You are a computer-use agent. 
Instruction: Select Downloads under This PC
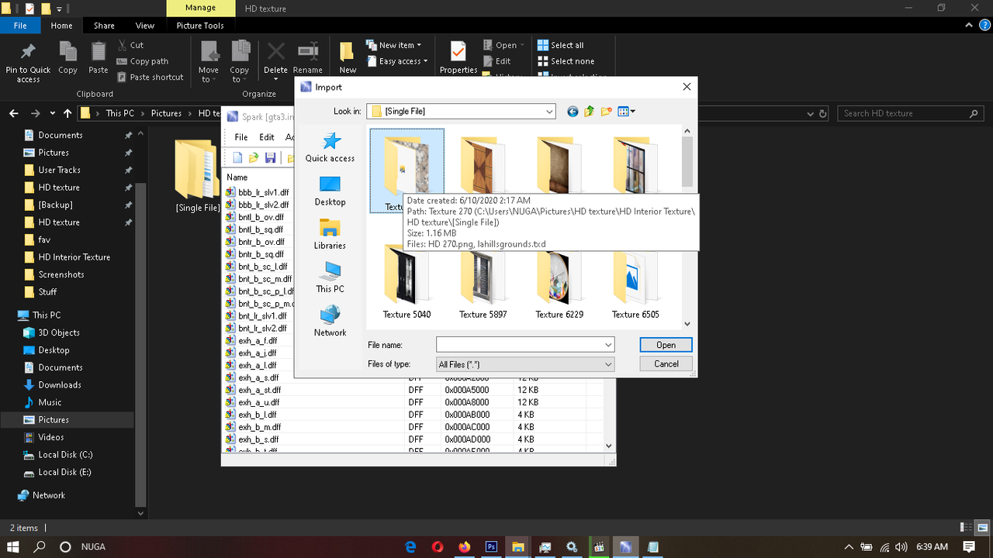point(60,385)
